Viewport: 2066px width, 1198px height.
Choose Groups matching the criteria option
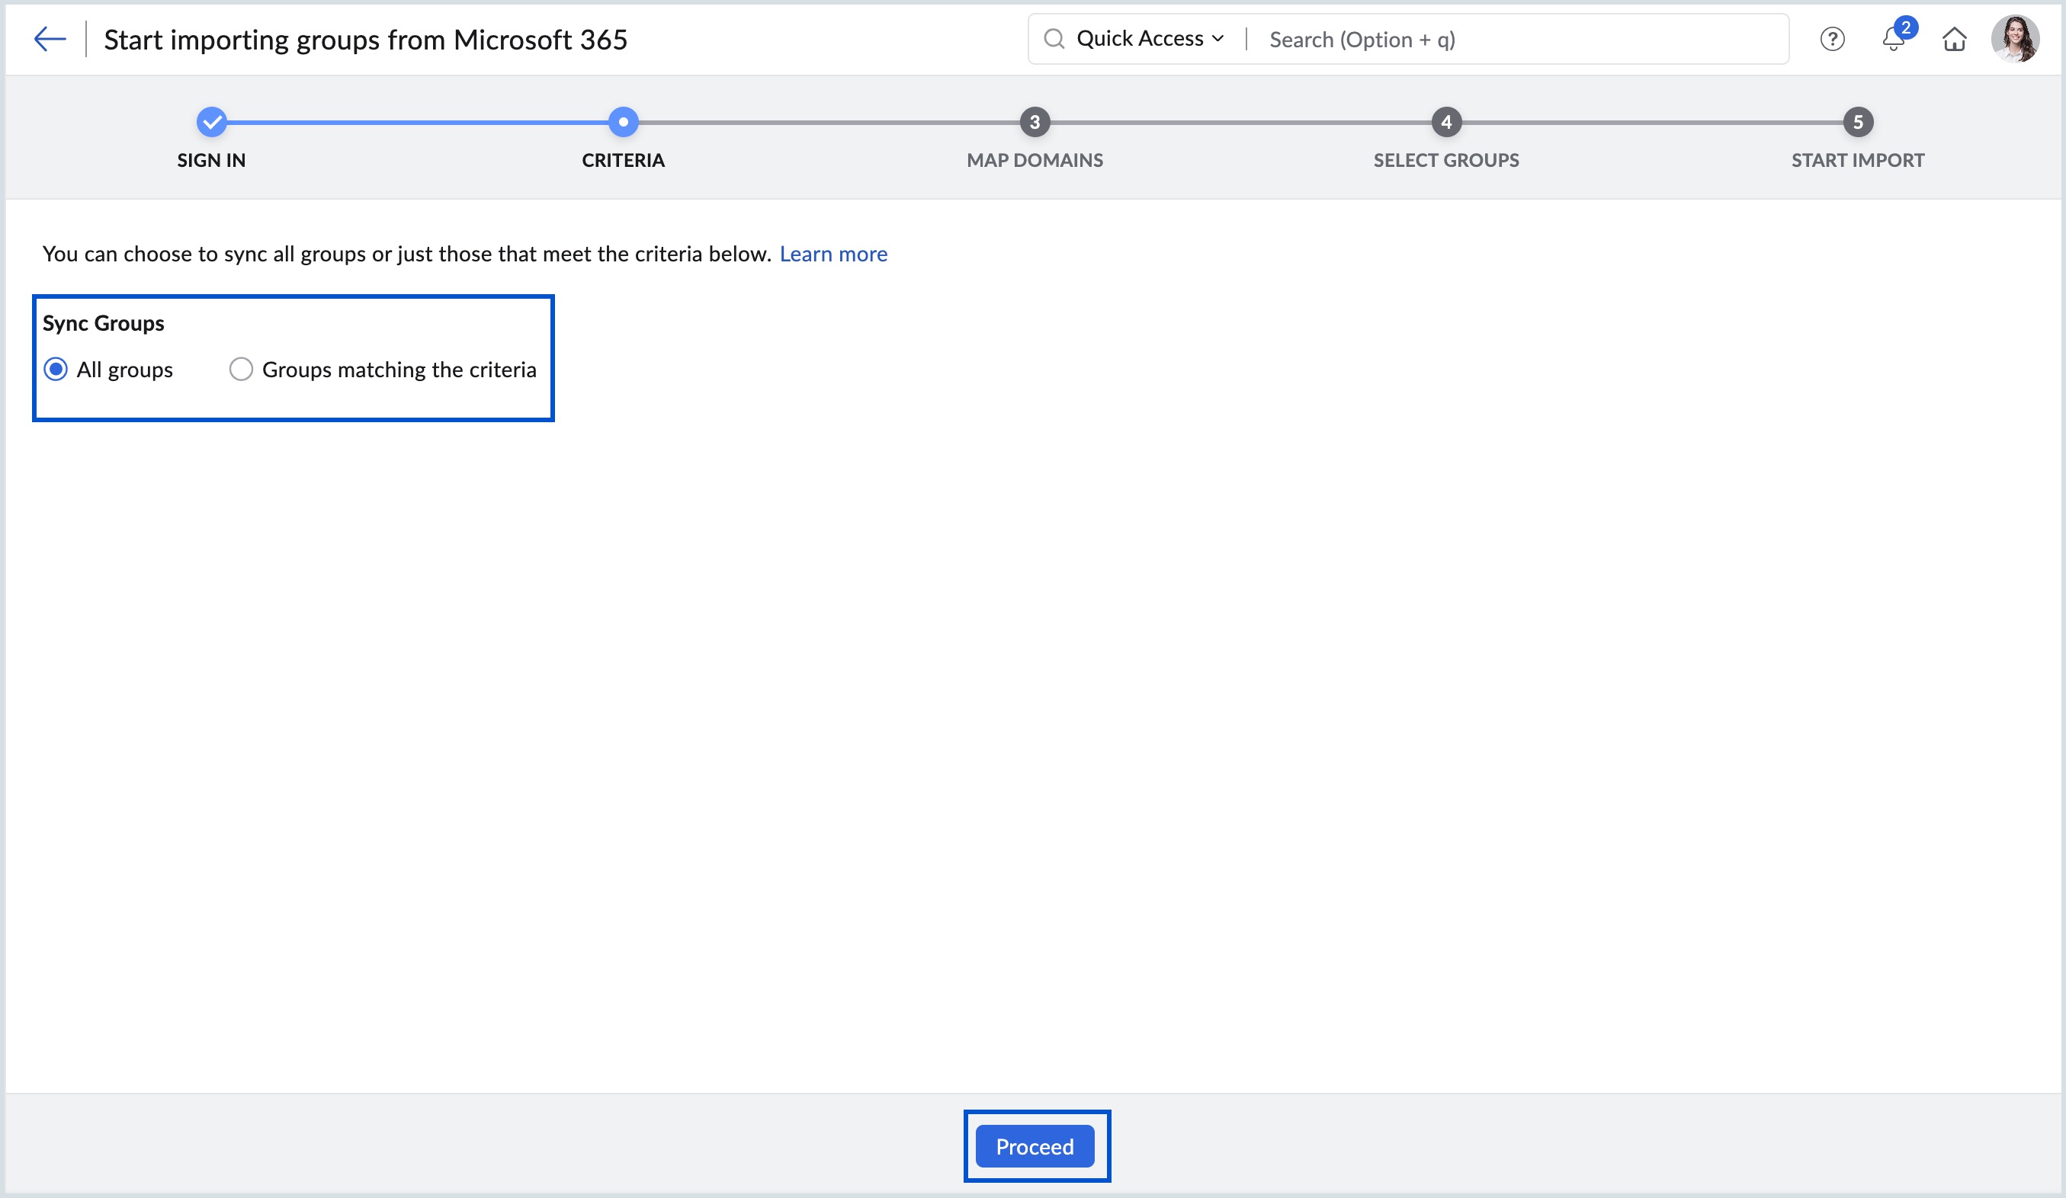pyautogui.click(x=240, y=370)
